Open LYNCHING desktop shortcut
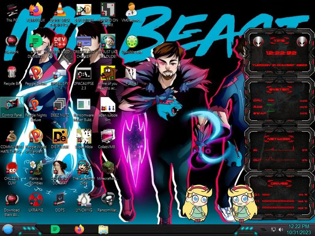This screenshot has height=236, width=315. point(84,203)
